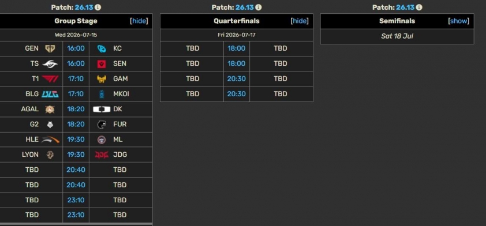Click the first 20:30 Quarterfinals time
The image size is (486, 226).
(237, 79)
